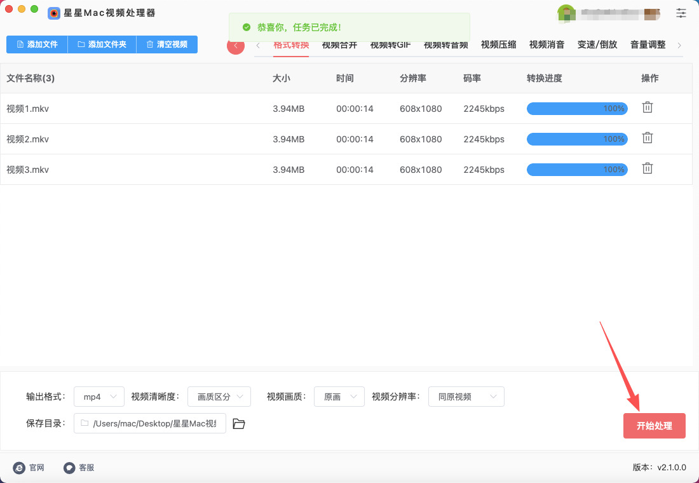Open the 视频画质 dropdown
This screenshot has width=699, height=483.
point(339,397)
